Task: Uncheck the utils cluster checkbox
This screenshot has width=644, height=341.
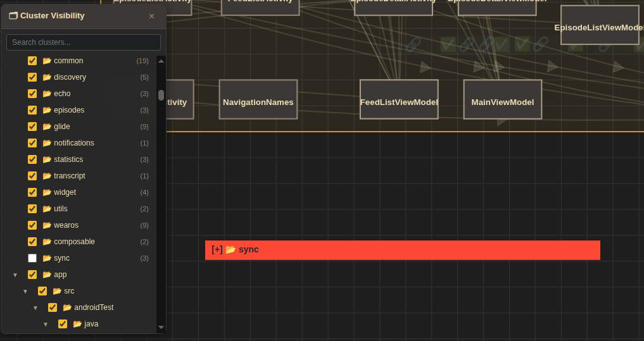Action: 32,208
